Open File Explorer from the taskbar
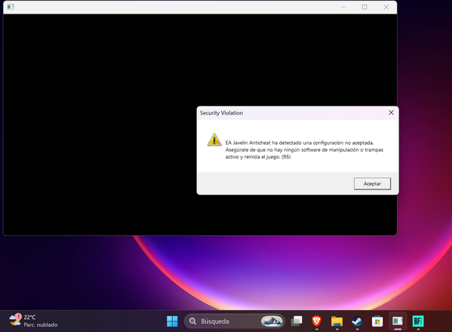Viewport: 452px width, 332px height. (337, 321)
